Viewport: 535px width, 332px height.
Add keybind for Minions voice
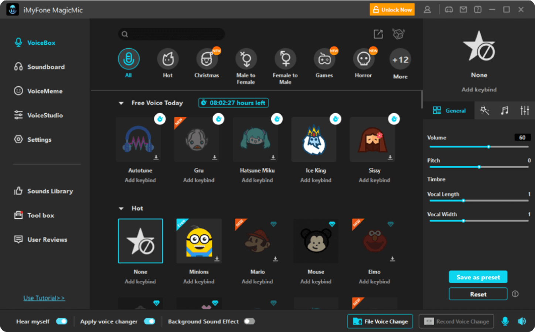pyautogui.click(x=199, y=282)
